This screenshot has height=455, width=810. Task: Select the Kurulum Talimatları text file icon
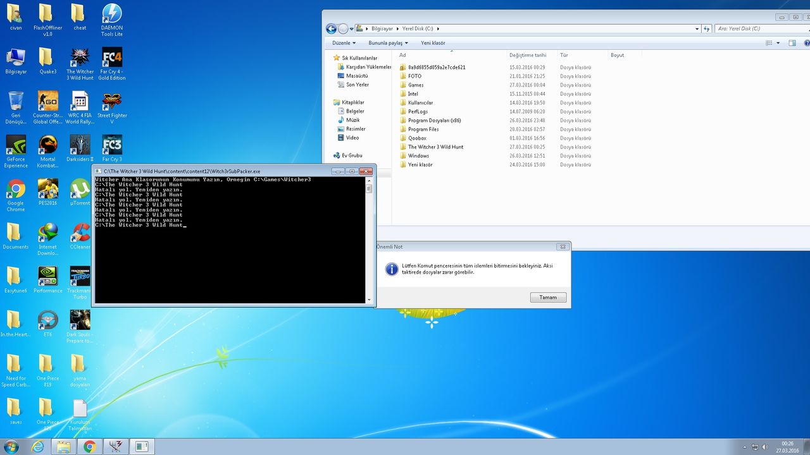tap(80, 414)
